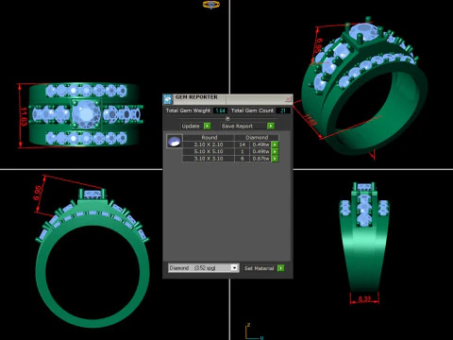This screenshot has width=453, height=340.
Task: Click the 11.63 dimension in top-left viewport
Action: point(24,117)
